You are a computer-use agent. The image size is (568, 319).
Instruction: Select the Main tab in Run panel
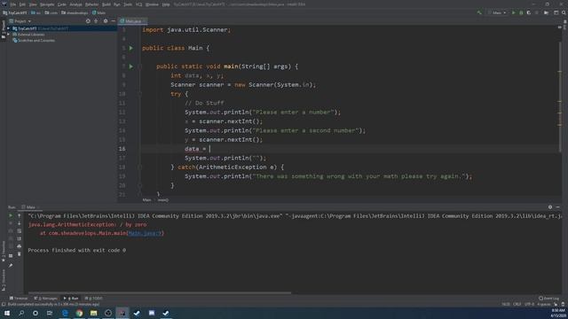tap(30, 207)
